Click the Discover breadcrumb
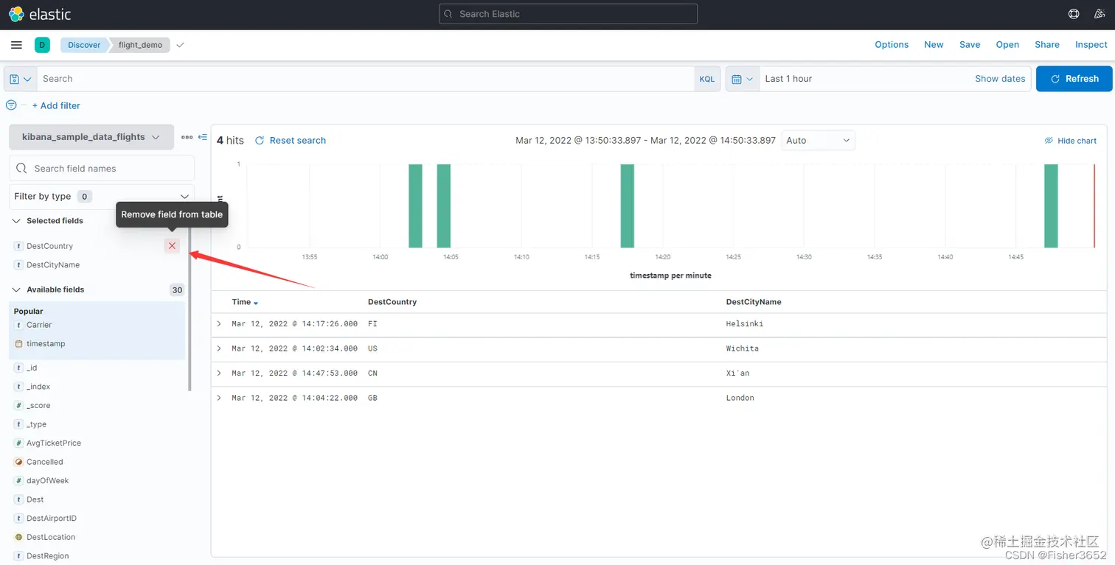 [x=84, y=45]
